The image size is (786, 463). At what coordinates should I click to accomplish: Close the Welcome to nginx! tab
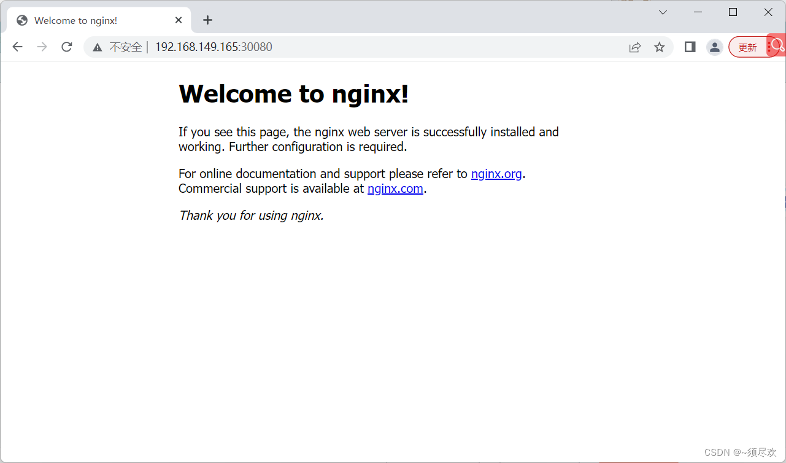click(x=179, y=20)
